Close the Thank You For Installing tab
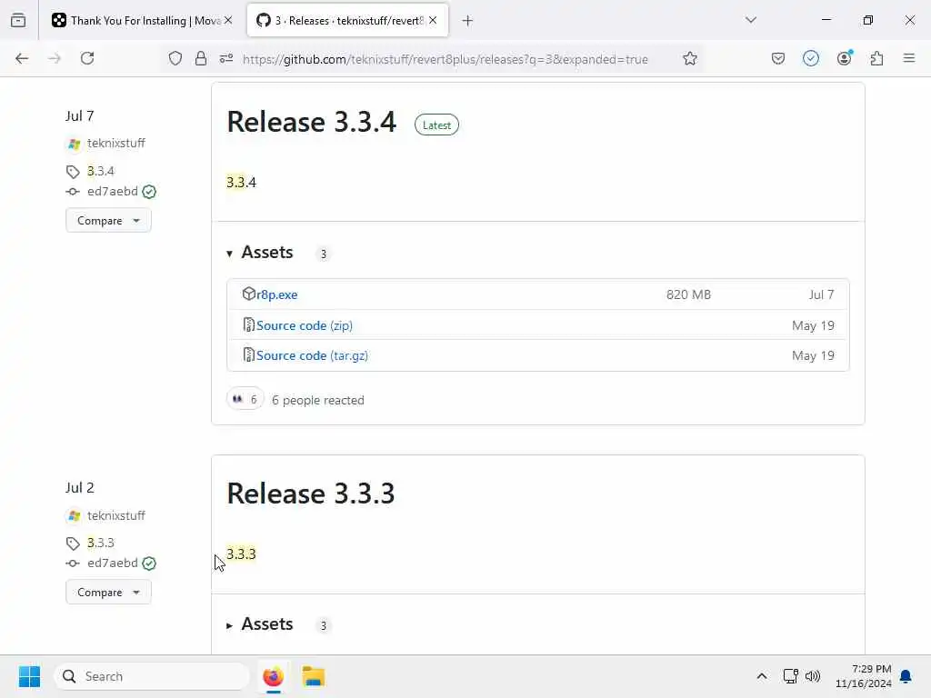The image size is (931, 698). tap(228, 20)
